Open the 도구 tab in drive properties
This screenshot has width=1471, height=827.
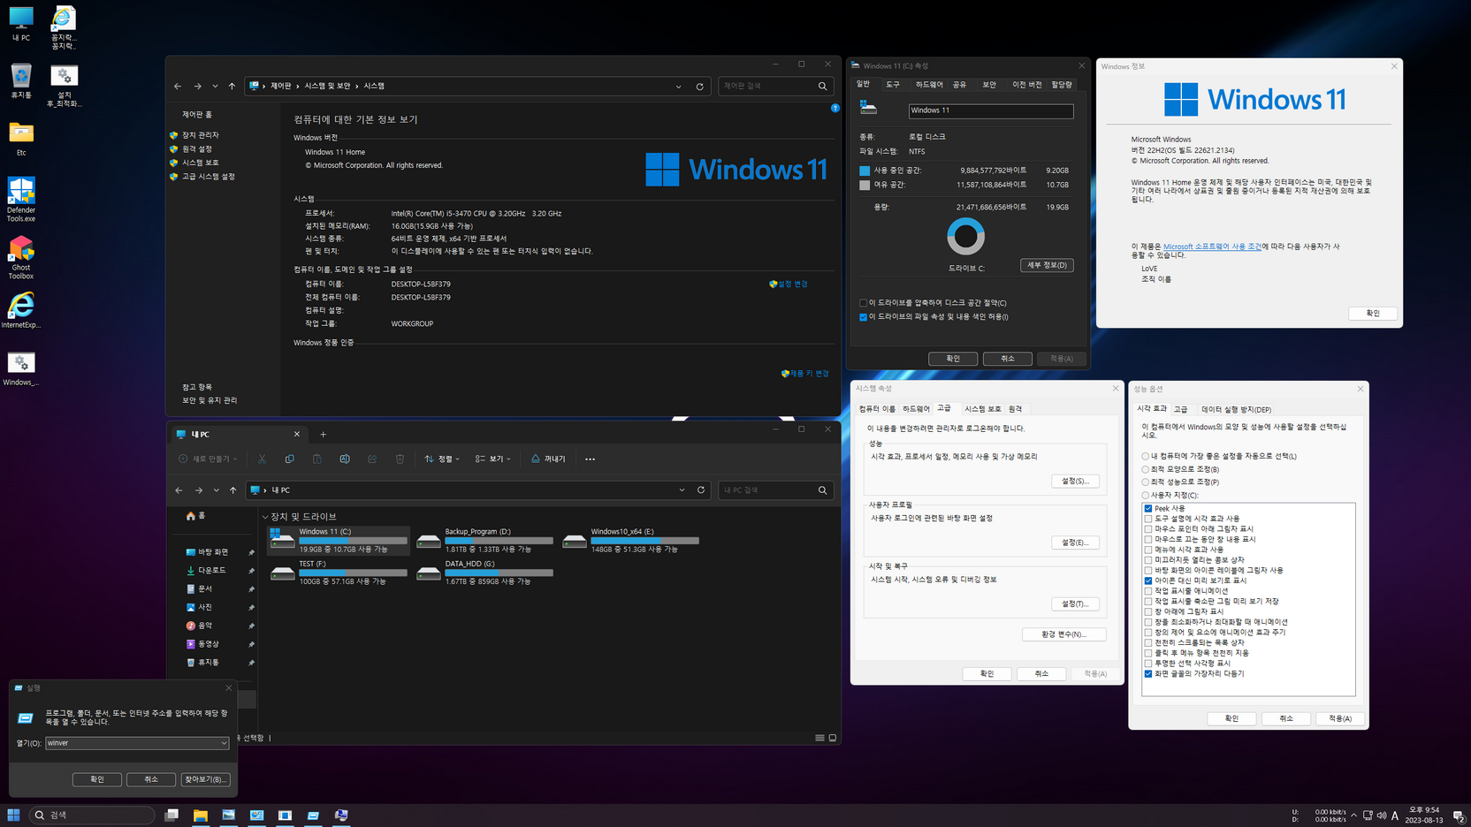coord(893,85)
